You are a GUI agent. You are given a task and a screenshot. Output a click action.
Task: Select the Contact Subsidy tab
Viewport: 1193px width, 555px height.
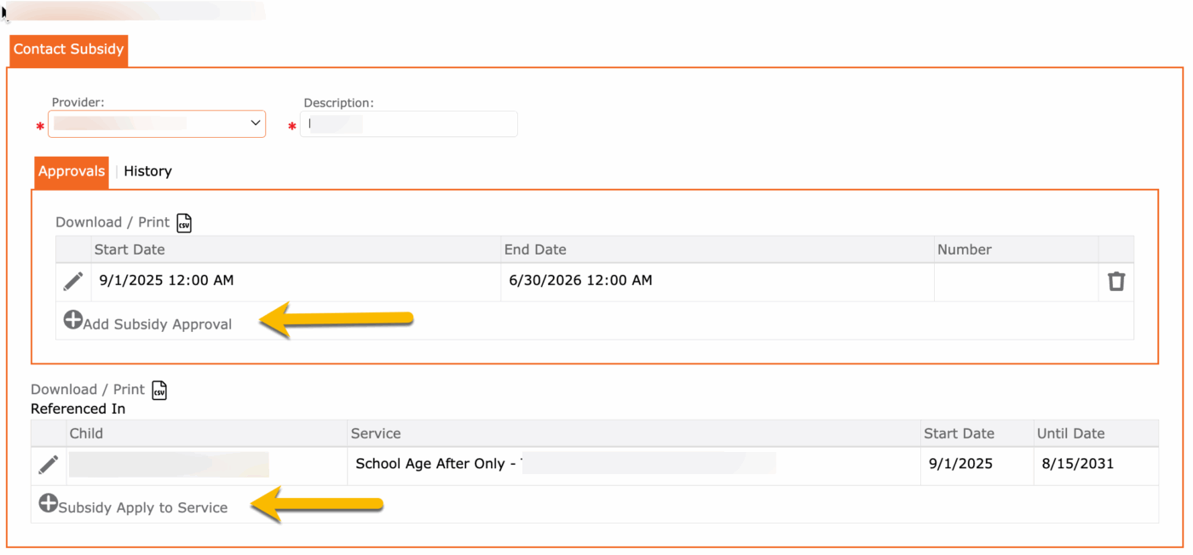[x=68, y=49]
